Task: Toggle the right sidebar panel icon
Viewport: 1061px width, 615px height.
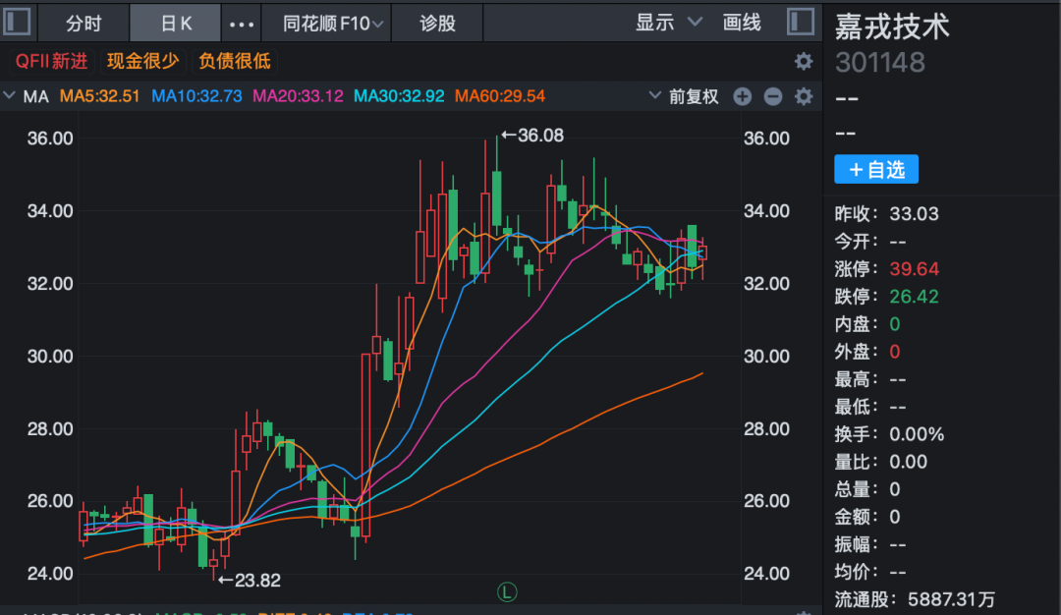Action: point(802,22)
